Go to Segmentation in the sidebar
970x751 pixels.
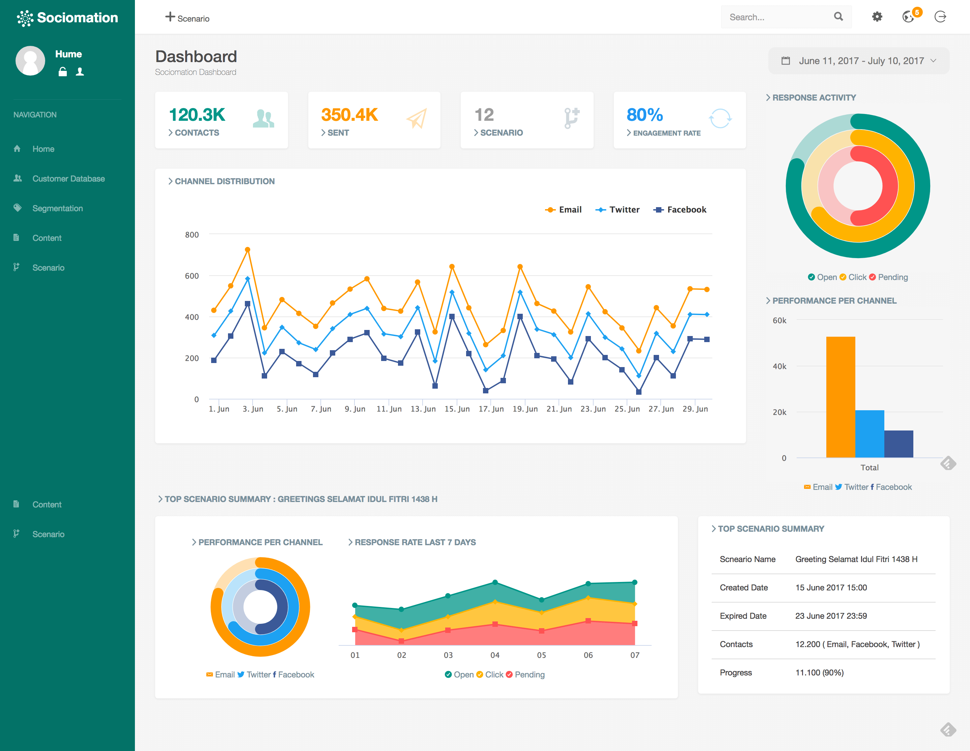57,208
